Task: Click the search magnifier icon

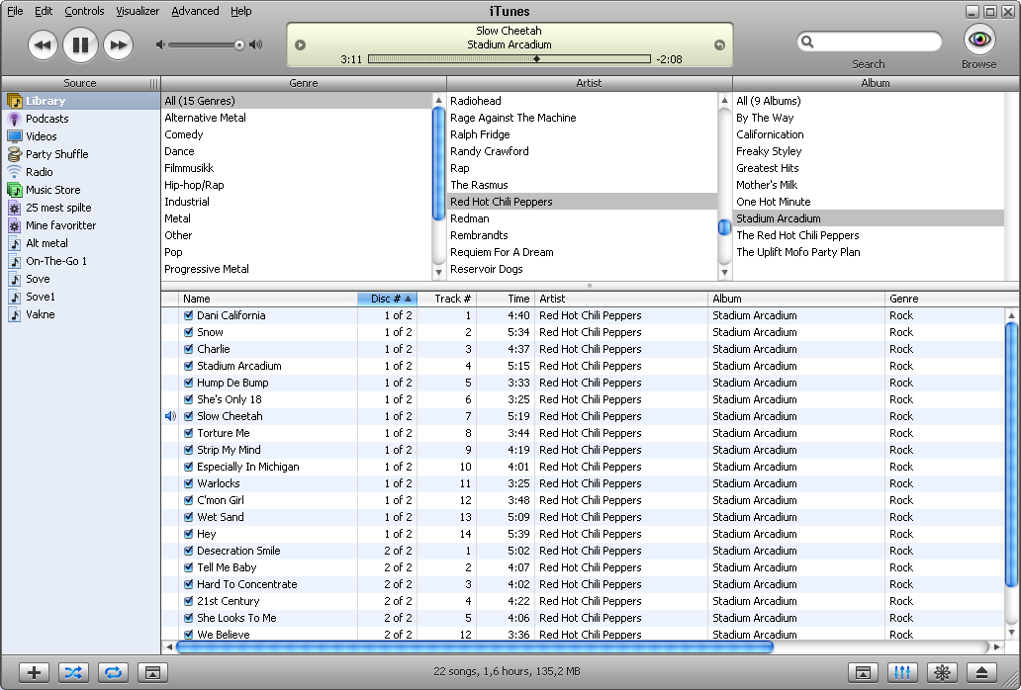Action: 807,42
